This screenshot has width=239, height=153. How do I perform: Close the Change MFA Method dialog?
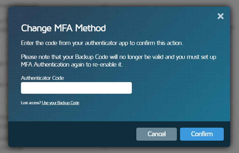coord(220,16)
